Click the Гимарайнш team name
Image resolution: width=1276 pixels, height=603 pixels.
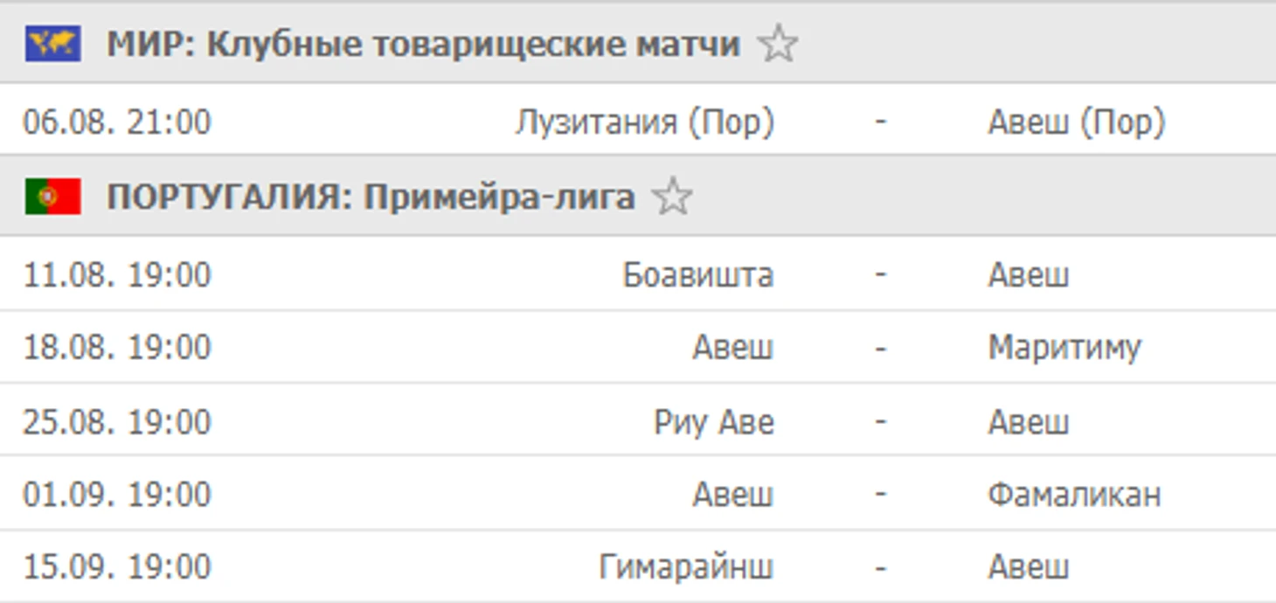686,566
